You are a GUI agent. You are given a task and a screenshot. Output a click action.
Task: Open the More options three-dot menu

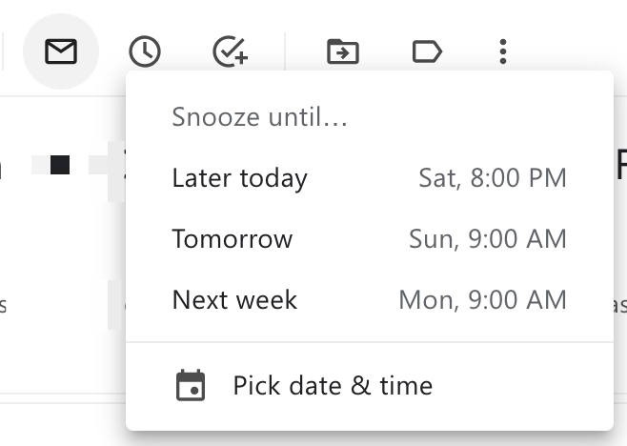click(x=503, y=51)
